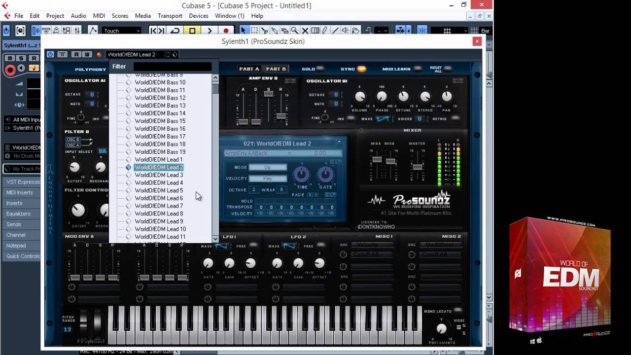Click the Play button on the transport bar
This screenshot has height=355, width=631.
coord(210,31)
